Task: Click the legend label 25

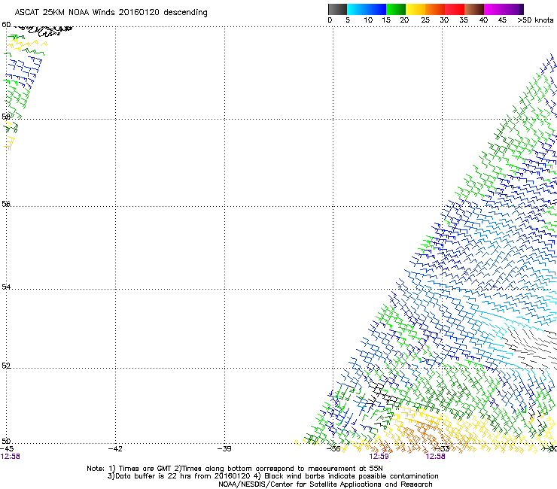Action: pyautogui.click(x=425, y=20)
